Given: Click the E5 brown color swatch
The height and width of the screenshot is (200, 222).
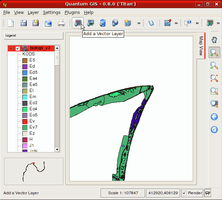Looking at the screenshot, I should 25,61.
